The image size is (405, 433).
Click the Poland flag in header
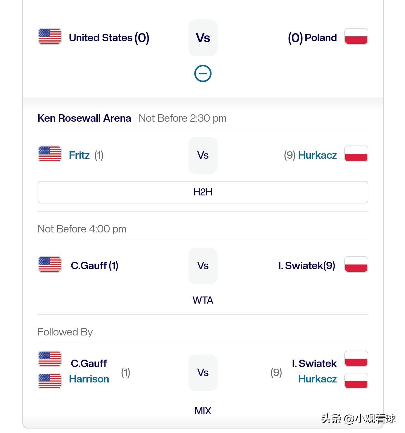tap(356, 36)
